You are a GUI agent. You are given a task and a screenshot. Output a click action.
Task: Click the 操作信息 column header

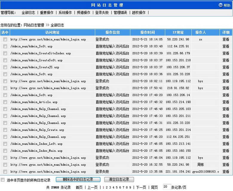113,32
